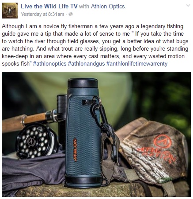
Task: Open the tagged Athlon Optics page
Action: [x=108, y=7]
